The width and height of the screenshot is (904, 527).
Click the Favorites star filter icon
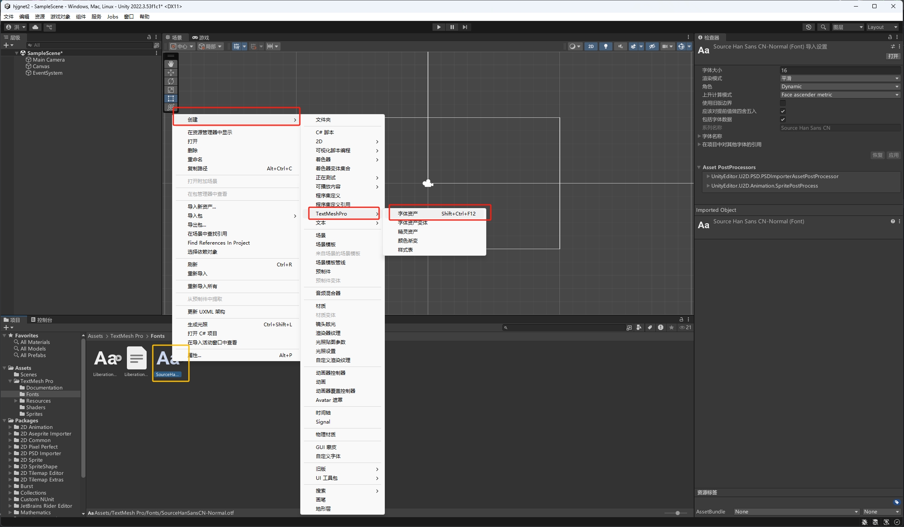pos(671,328)
